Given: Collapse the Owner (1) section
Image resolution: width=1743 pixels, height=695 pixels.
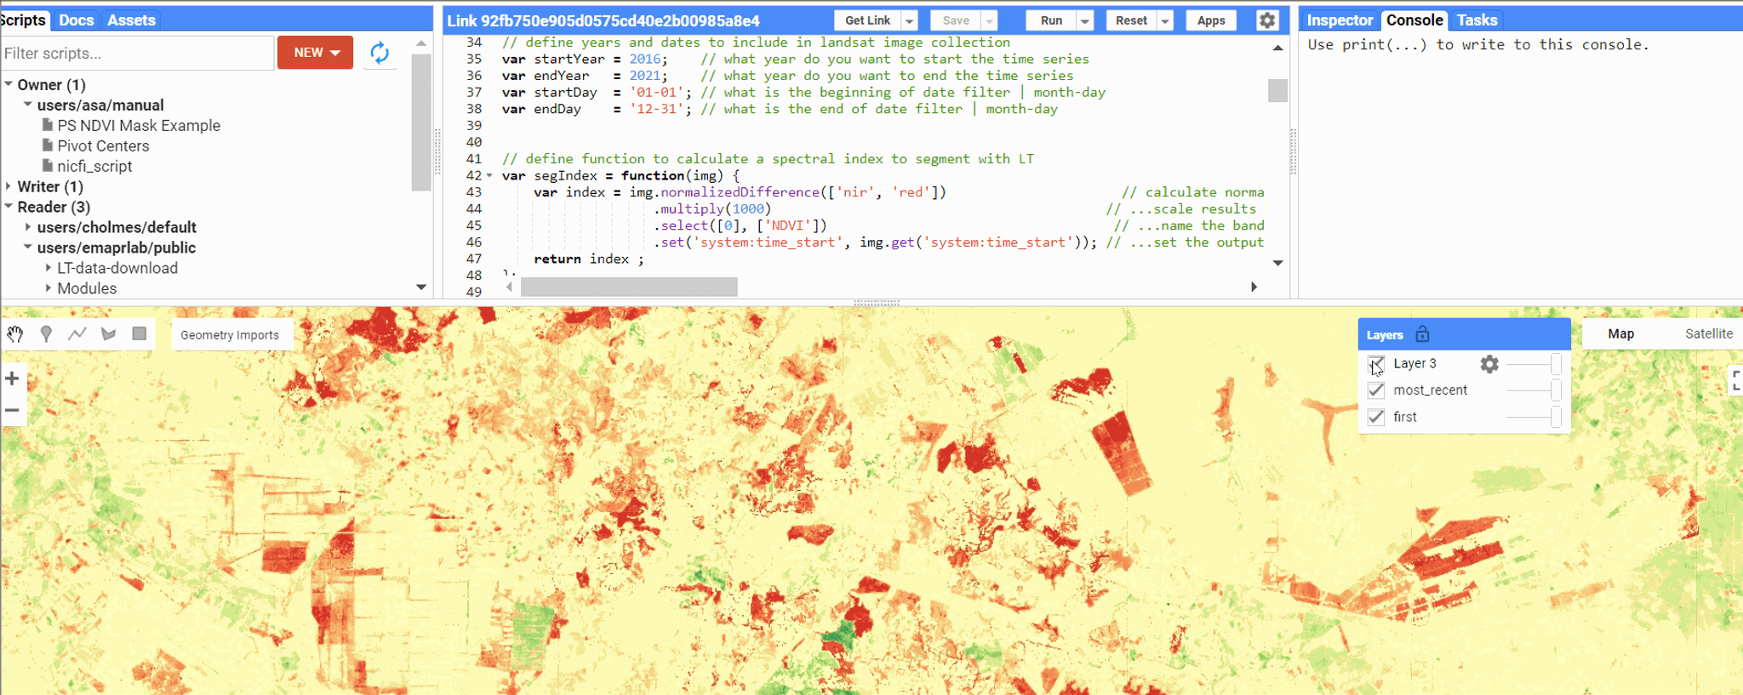Looking at the screenshot, I should (x=9, y=84).
